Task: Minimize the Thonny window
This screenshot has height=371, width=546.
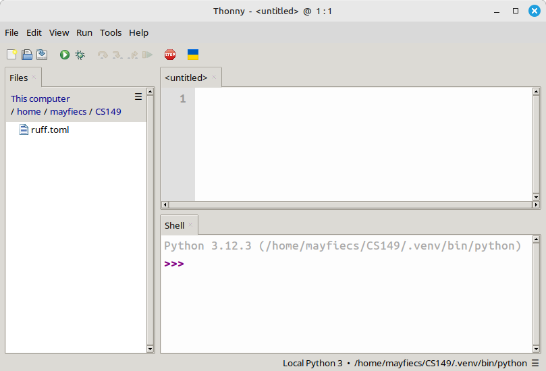Action: (x=497, y=11)
